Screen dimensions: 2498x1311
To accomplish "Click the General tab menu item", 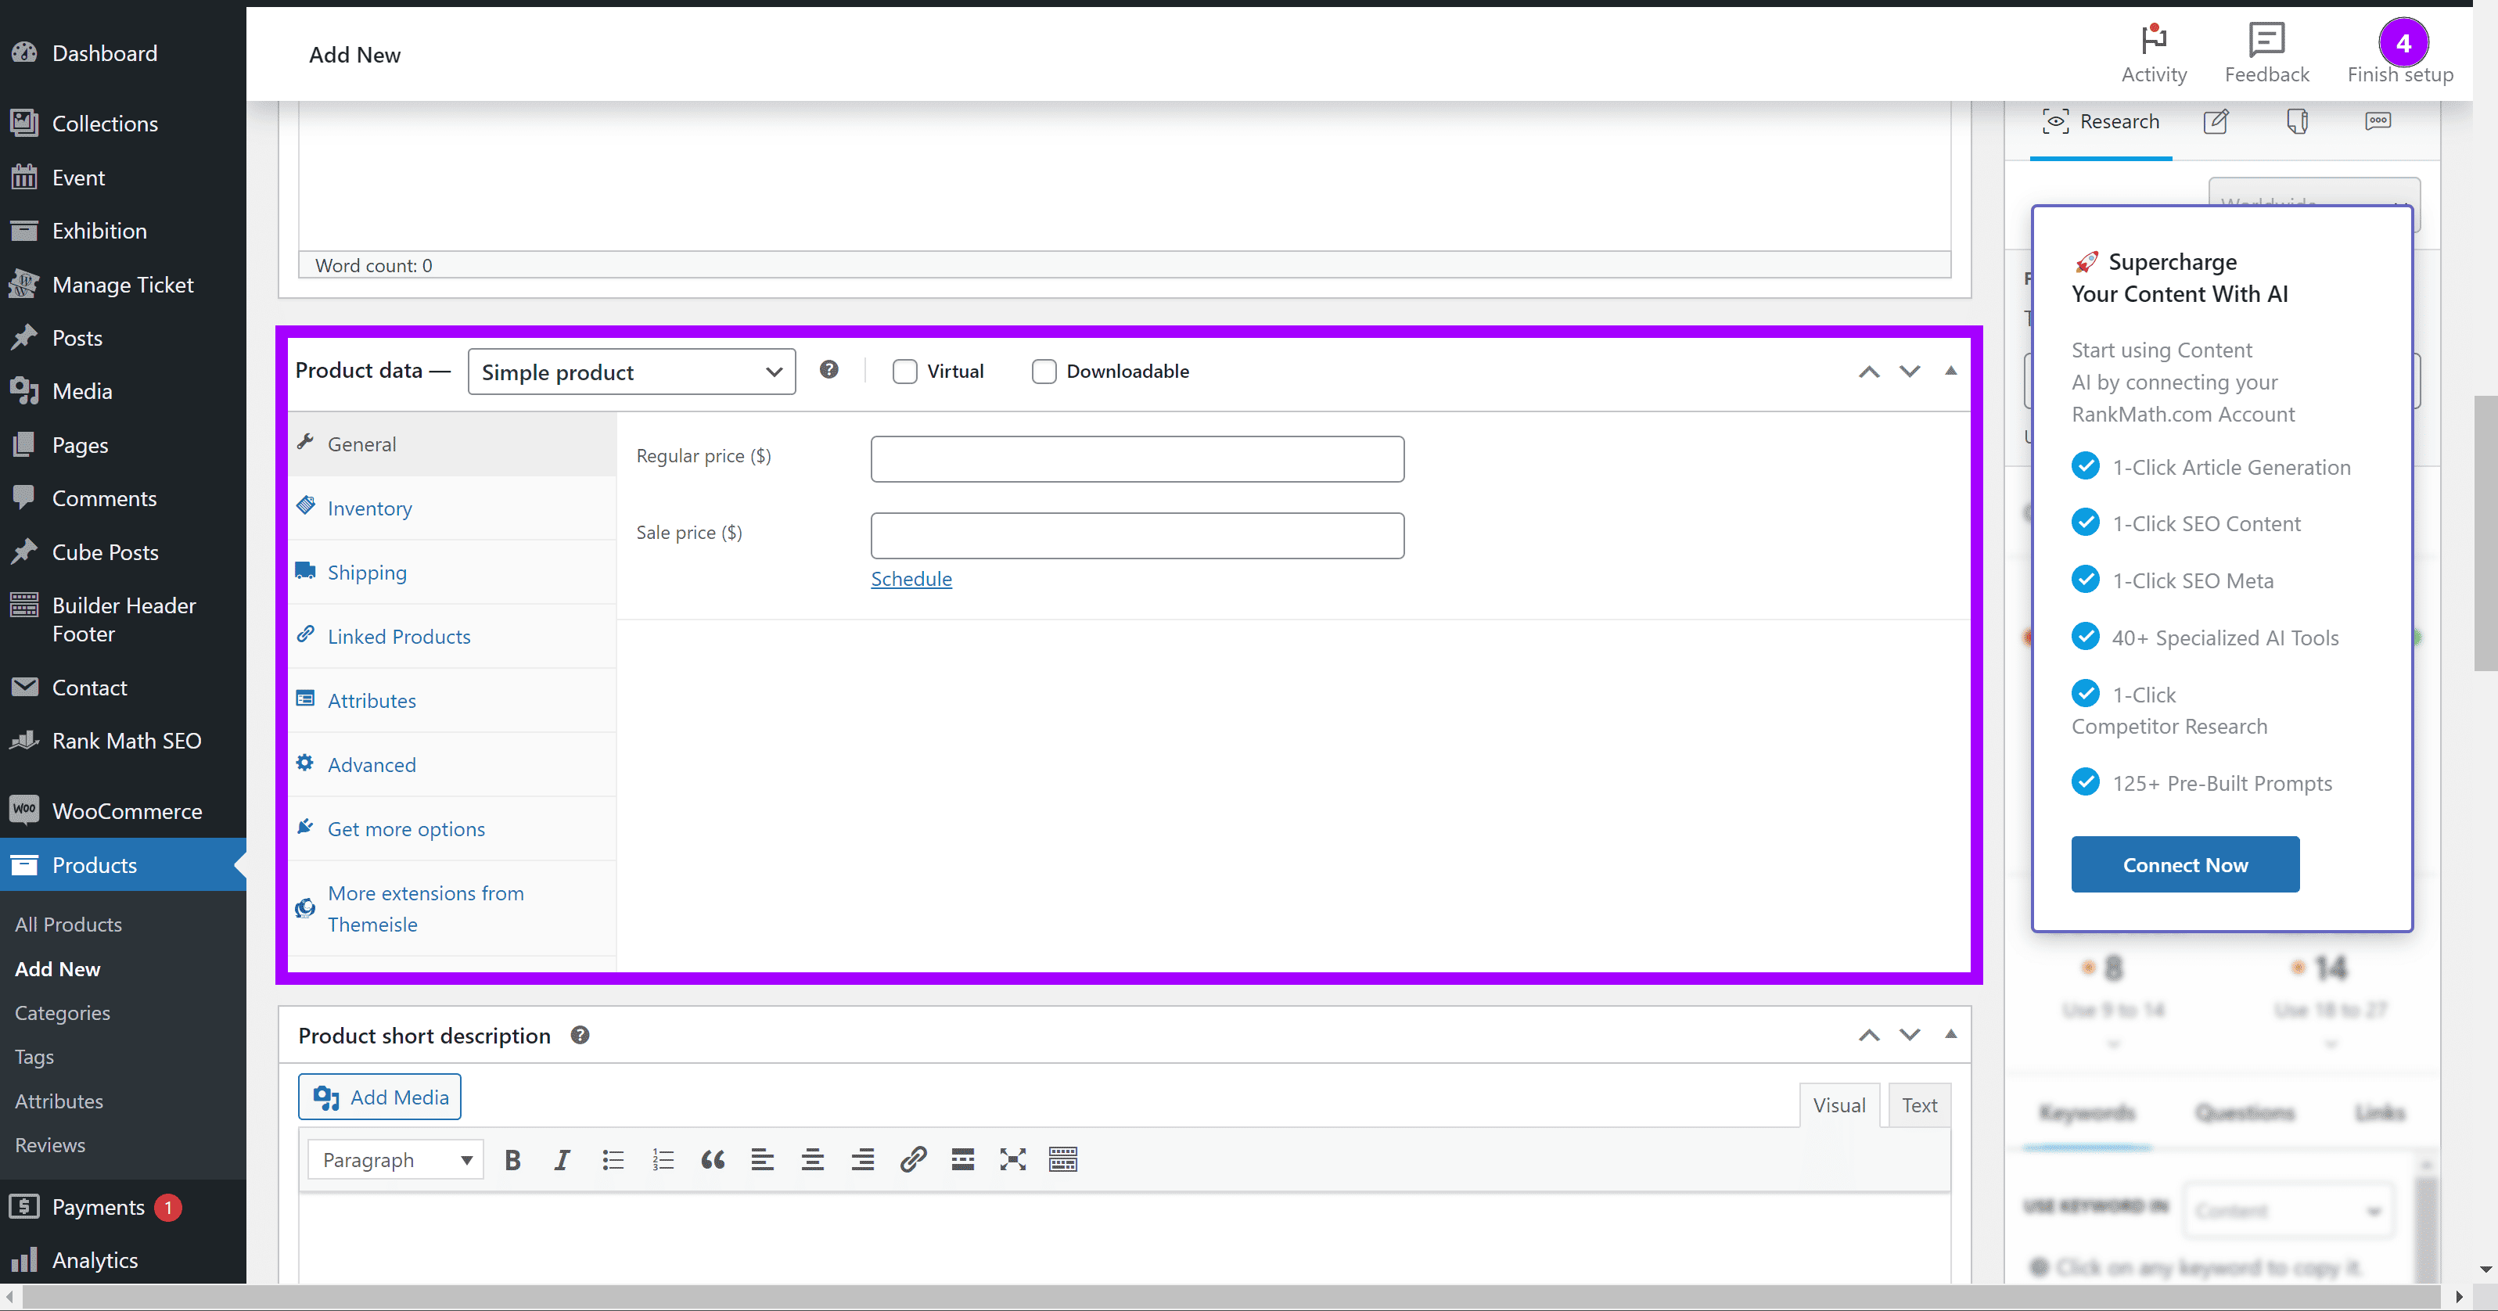I will tap(361, 444).
